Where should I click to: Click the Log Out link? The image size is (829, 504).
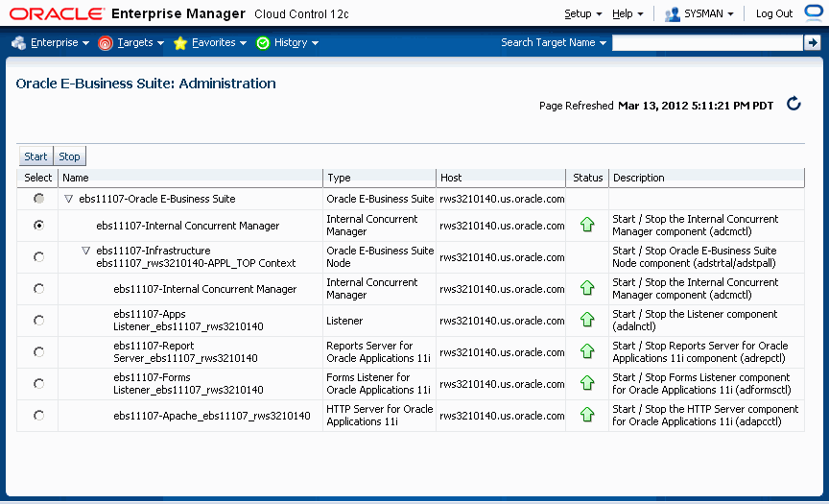[x=774, y=13]
